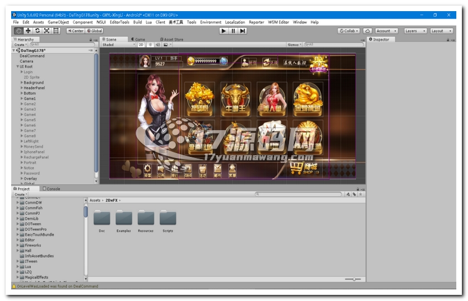Toggle scene audio speaker icon
The width and height of the screenshot is (468, 301).
(158, 45)
